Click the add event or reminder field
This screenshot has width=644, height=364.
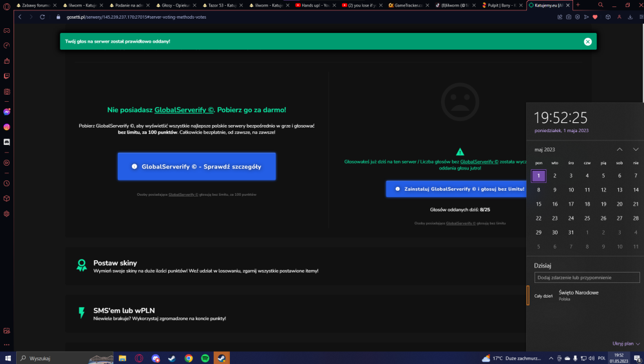pos(587,277)
